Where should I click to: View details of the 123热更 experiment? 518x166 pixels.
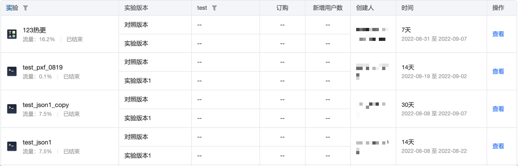498,34
